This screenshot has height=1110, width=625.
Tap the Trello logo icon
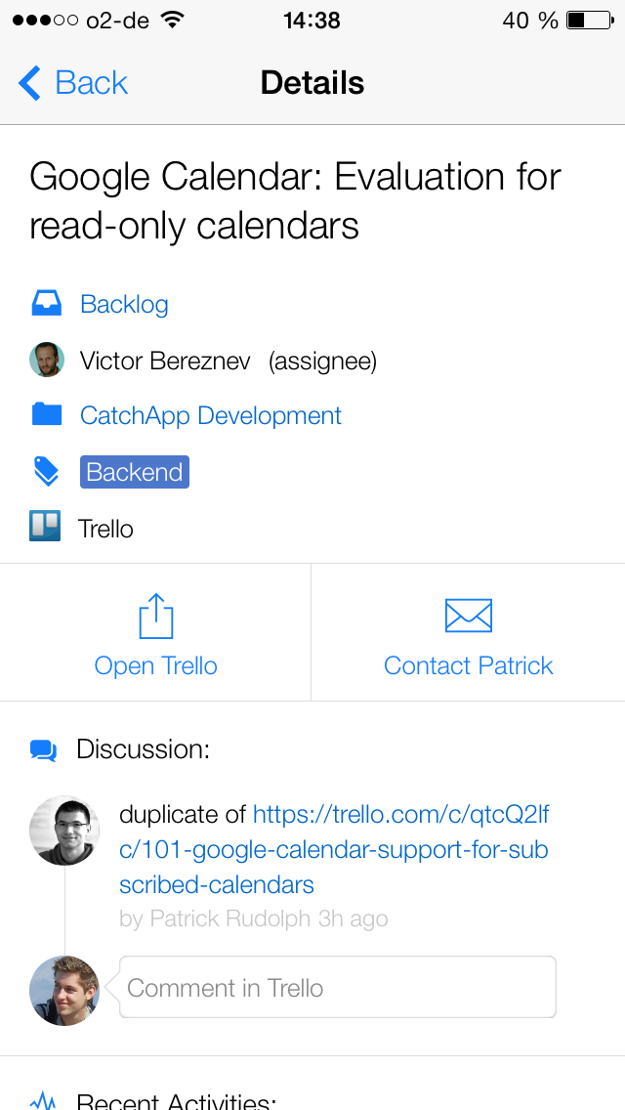coord(45,527)
